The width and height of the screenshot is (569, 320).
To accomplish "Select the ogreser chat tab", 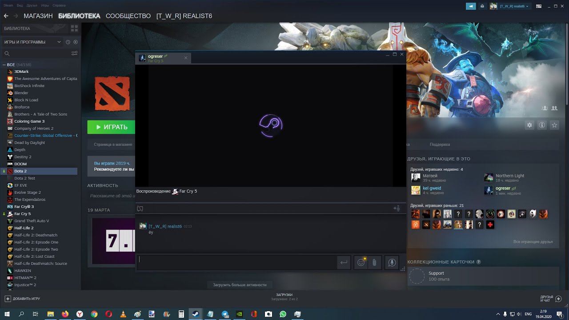I will (163, 58).
